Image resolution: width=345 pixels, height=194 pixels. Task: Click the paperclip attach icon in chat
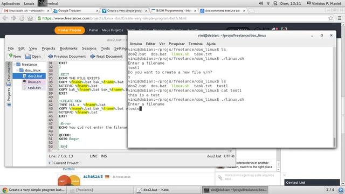(x=220, y=177)
